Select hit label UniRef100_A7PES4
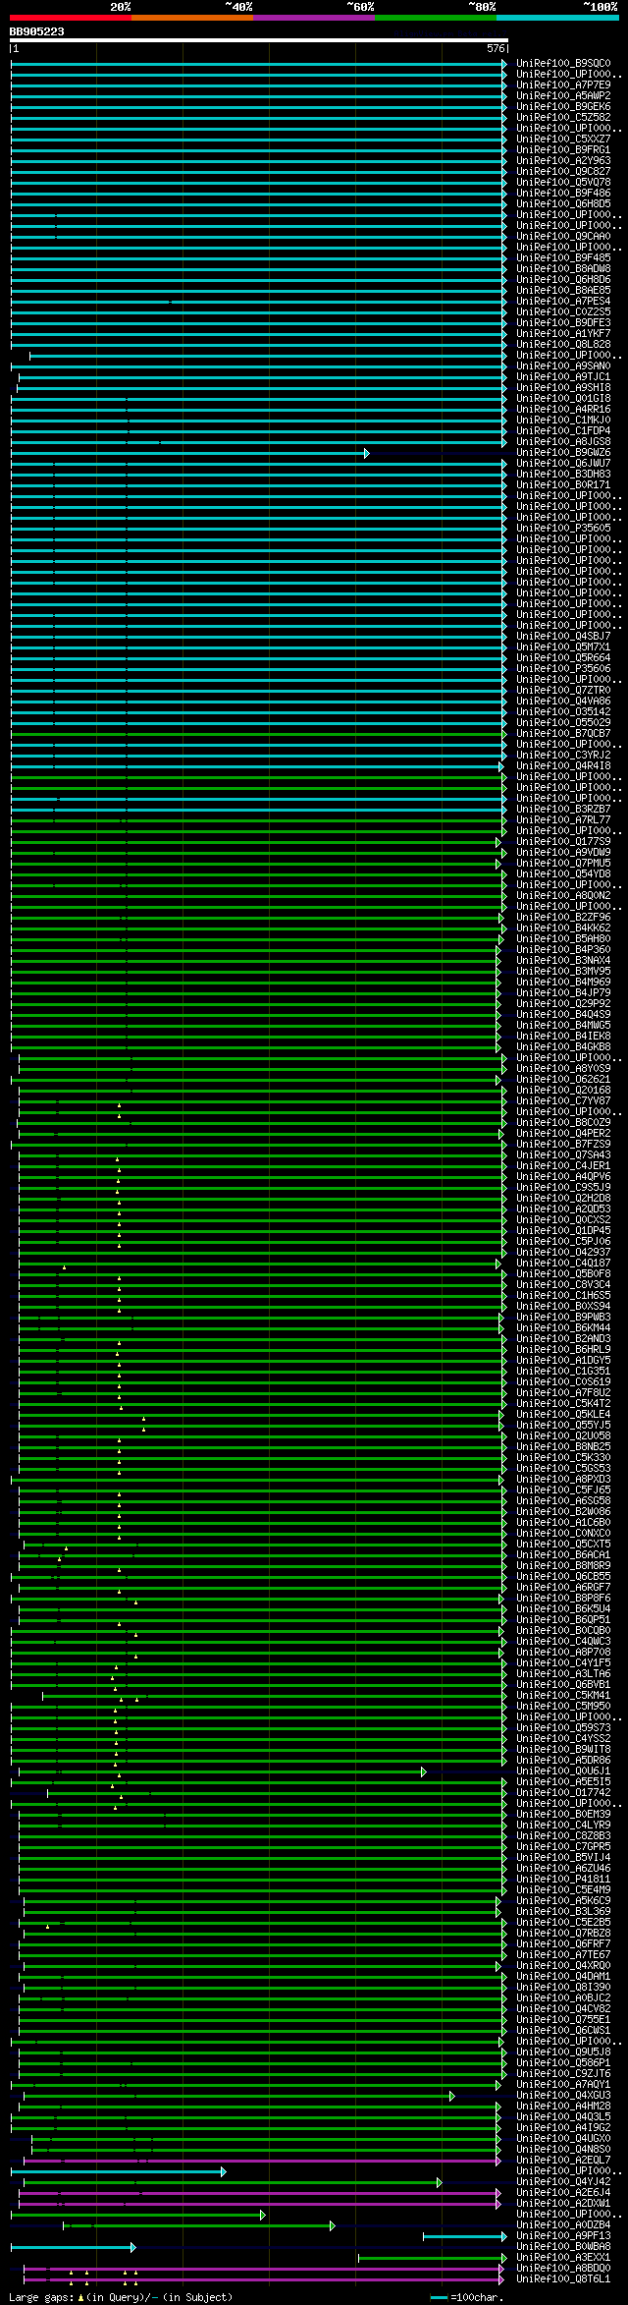 click(x=563, y=301)
